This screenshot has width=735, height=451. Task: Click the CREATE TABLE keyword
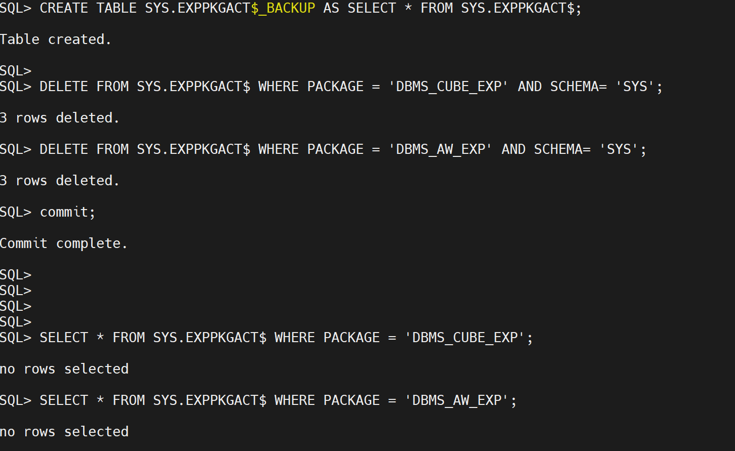(88, 8)
